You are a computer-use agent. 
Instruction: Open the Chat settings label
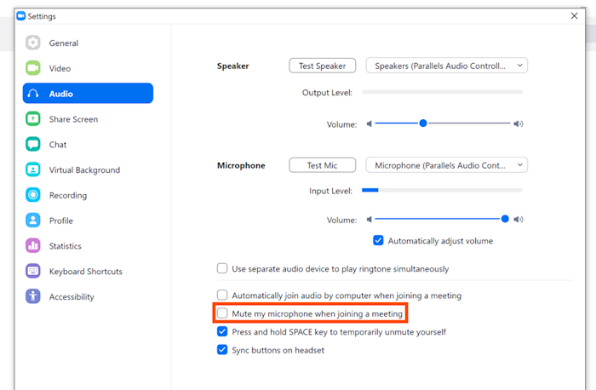[58, 145]
